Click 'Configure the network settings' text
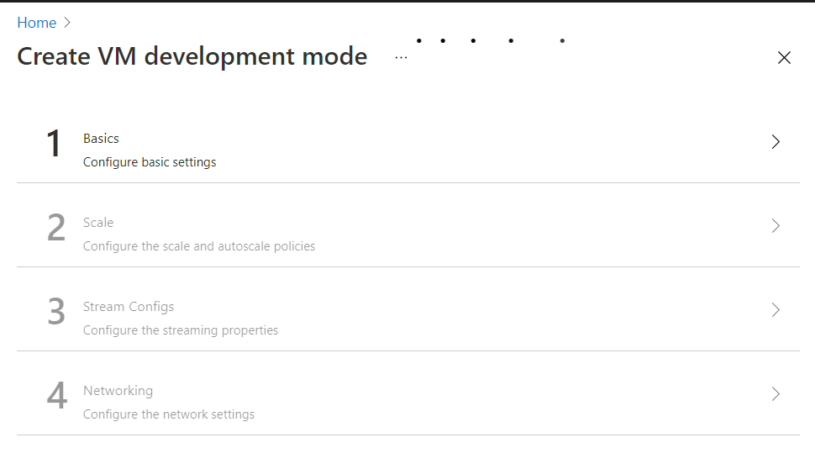815x464 pixels. click(x=169, y=414)
